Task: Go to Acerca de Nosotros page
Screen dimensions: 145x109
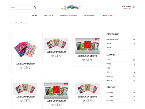Action: pyautogui.click(x=68, y=16)
